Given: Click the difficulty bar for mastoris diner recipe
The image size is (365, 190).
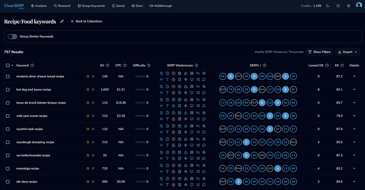Looking at the screenshot, I should coord(140,76).
